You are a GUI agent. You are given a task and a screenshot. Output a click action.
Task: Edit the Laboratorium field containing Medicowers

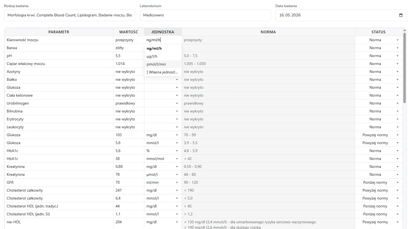205,15
